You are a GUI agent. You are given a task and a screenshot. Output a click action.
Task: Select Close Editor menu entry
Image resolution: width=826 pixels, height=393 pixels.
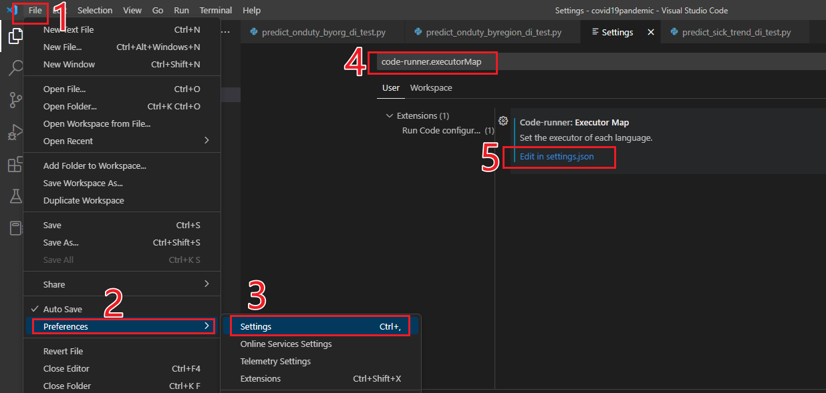coord(122,368)
